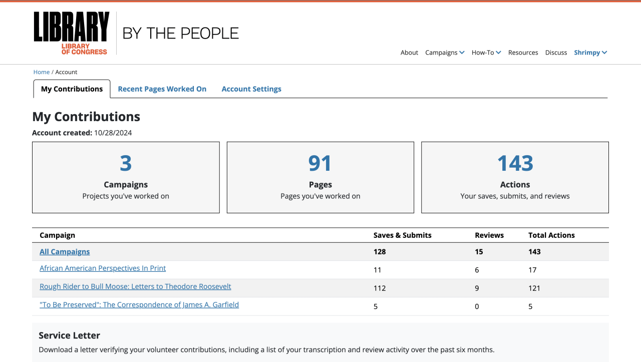Select the My Contributions tab

pos(72,89)
